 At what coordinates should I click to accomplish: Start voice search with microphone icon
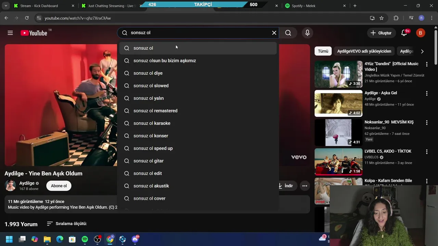click(x=307, y=33)
